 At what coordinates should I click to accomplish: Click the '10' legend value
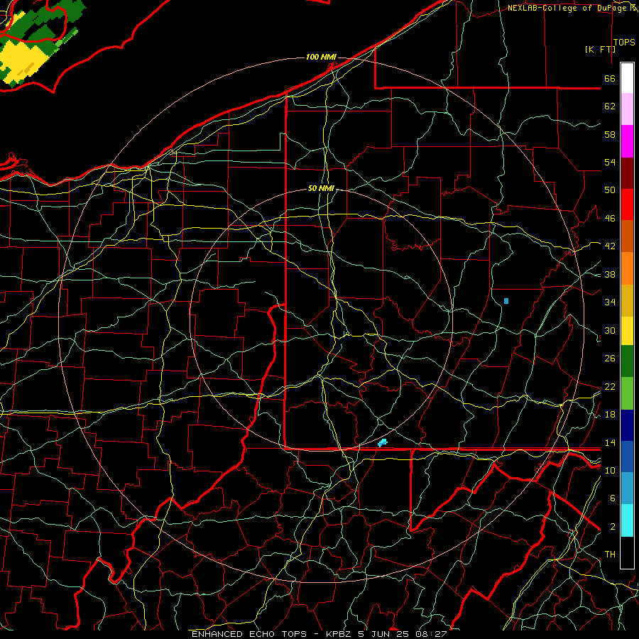[610, 470]
